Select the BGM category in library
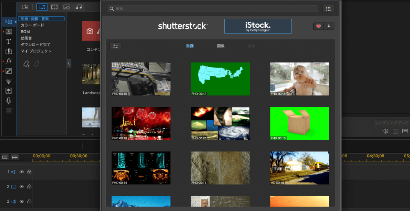 pyautogui.click(x=25, y=32)
